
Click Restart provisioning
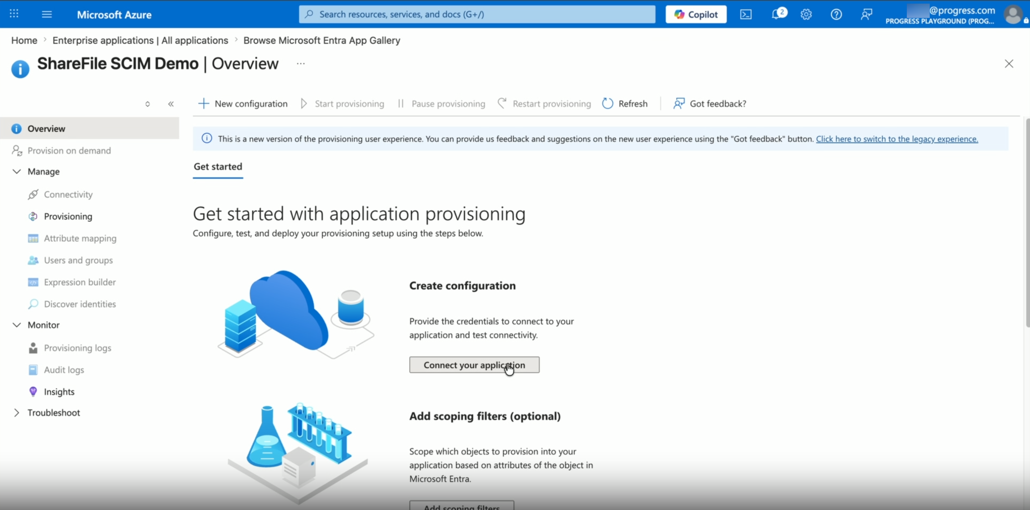point(544,104)
